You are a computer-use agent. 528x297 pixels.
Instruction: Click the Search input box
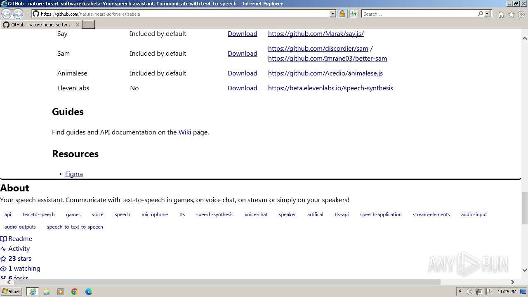tap(419, 14)
